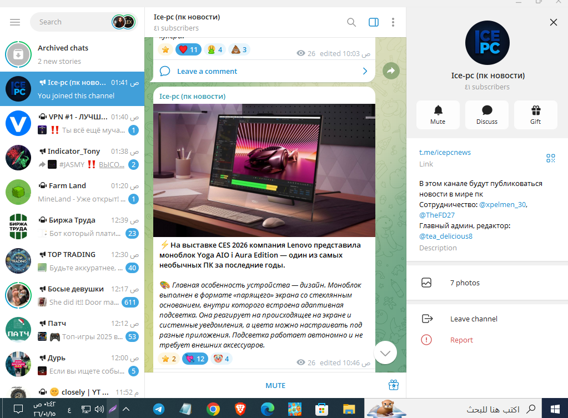Open Биржа Труда chat
568x418 pixels.
pyautogui.click(x=72, y=226)
